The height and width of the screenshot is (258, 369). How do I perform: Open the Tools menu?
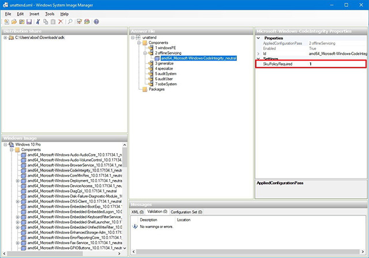pyautogui.click(x=50, y=14)
